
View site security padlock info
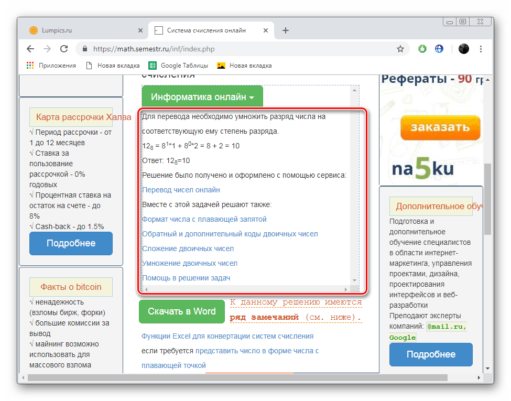[85, 49]
